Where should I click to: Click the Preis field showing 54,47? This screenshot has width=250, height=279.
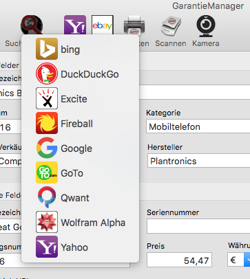[x=179, y=260]
